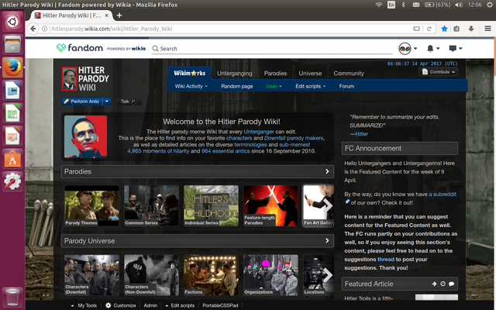The width and height of the screenshot is (496, 310).
Task: Show site information icon in address bar
Action: (45, 29)
